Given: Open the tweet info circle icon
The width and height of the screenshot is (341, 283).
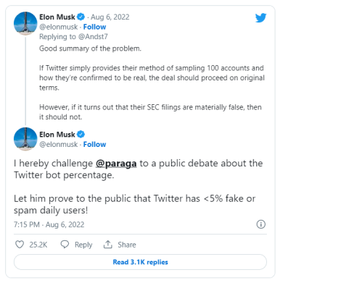Looking at the screenshot, I should [260, 224].
